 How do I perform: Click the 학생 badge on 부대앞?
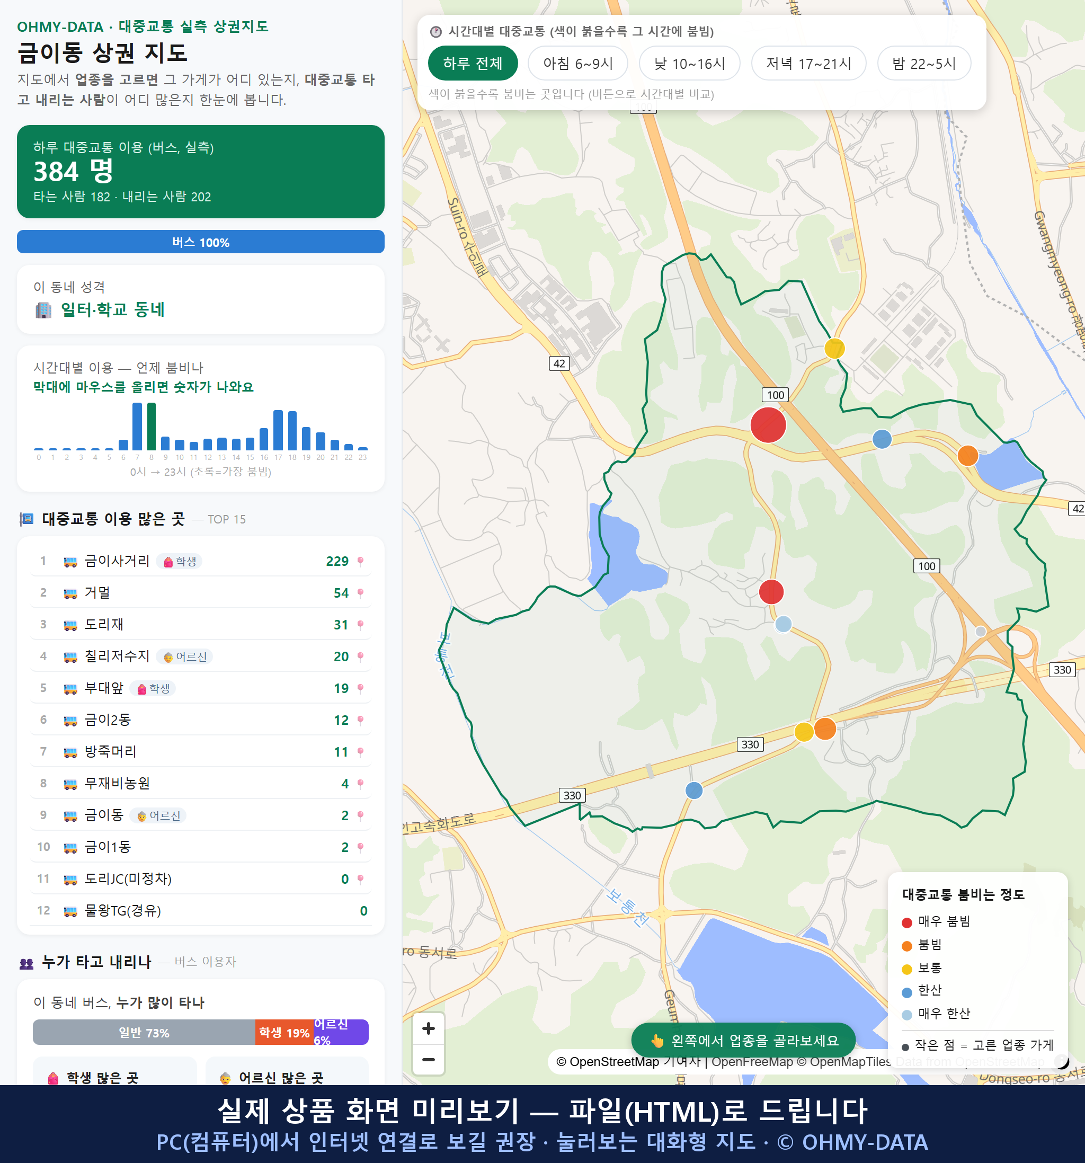coord(153,689)
